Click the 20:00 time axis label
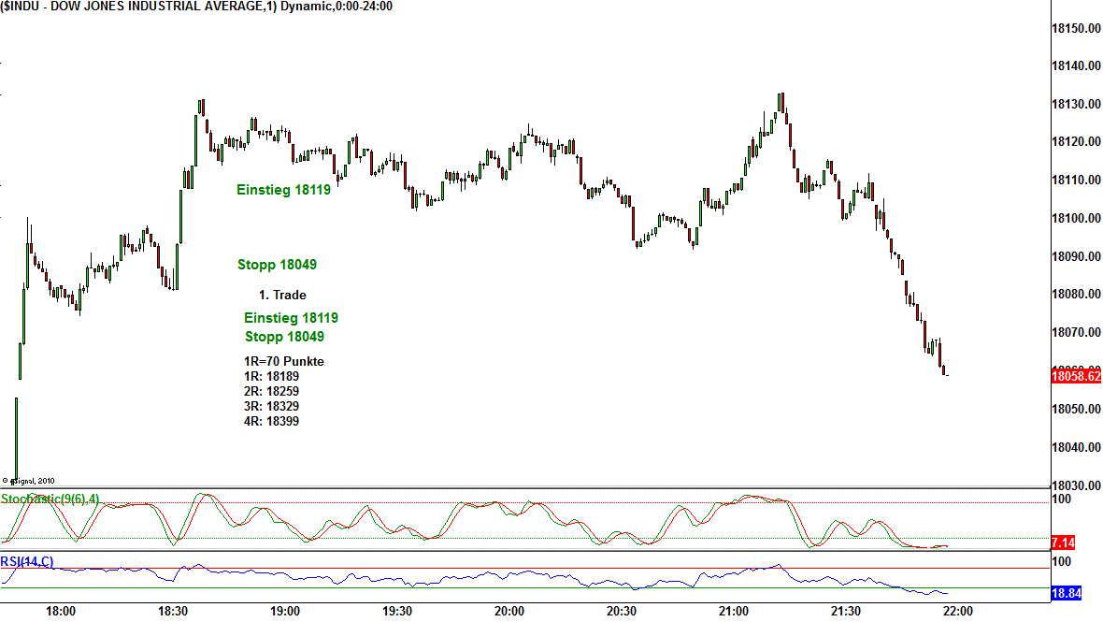Viewport: 1103px width, 622px height. 509,611
